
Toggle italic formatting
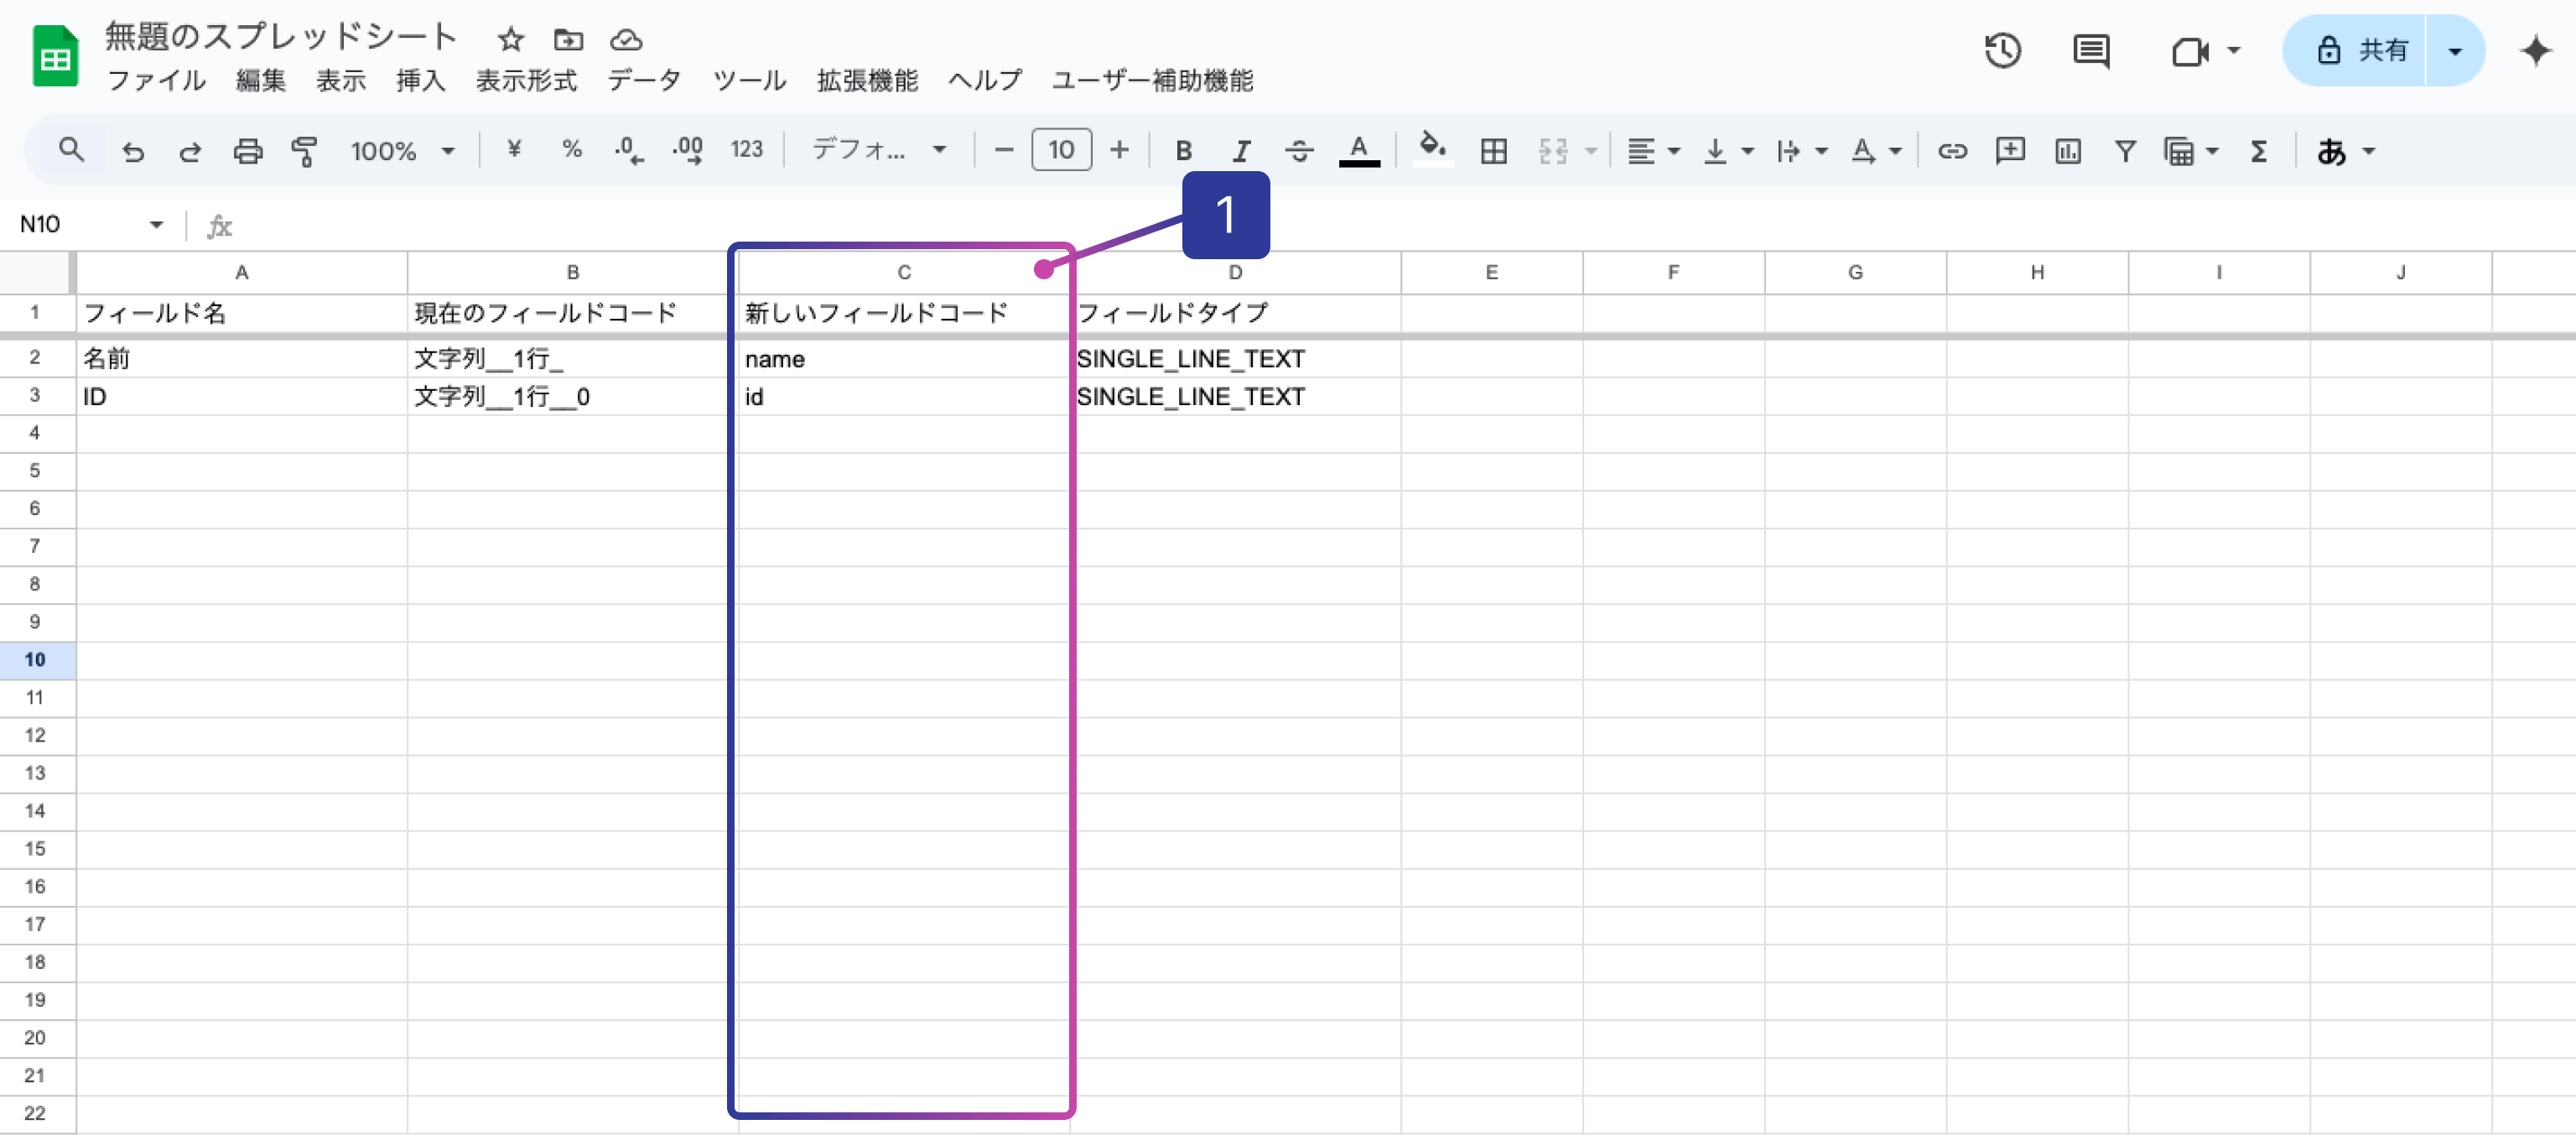tap(1241, 151)
